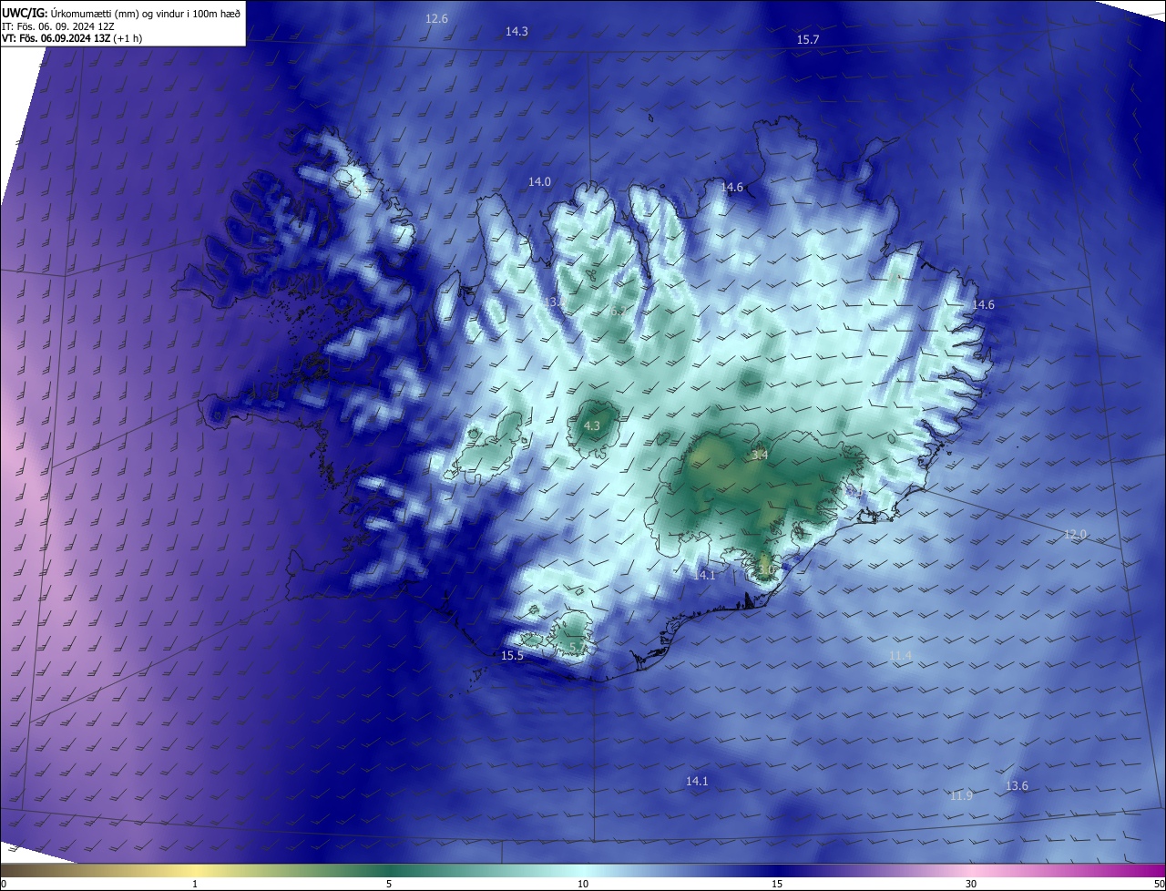Click the UWC/IG Úrkomumætti map title

pos(121,13)
